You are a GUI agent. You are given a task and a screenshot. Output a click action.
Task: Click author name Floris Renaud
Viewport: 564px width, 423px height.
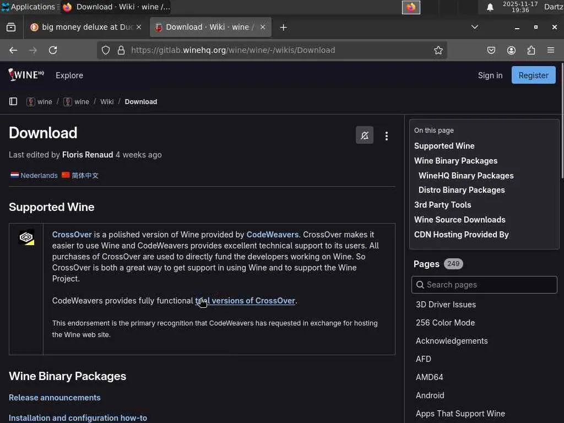88,155
